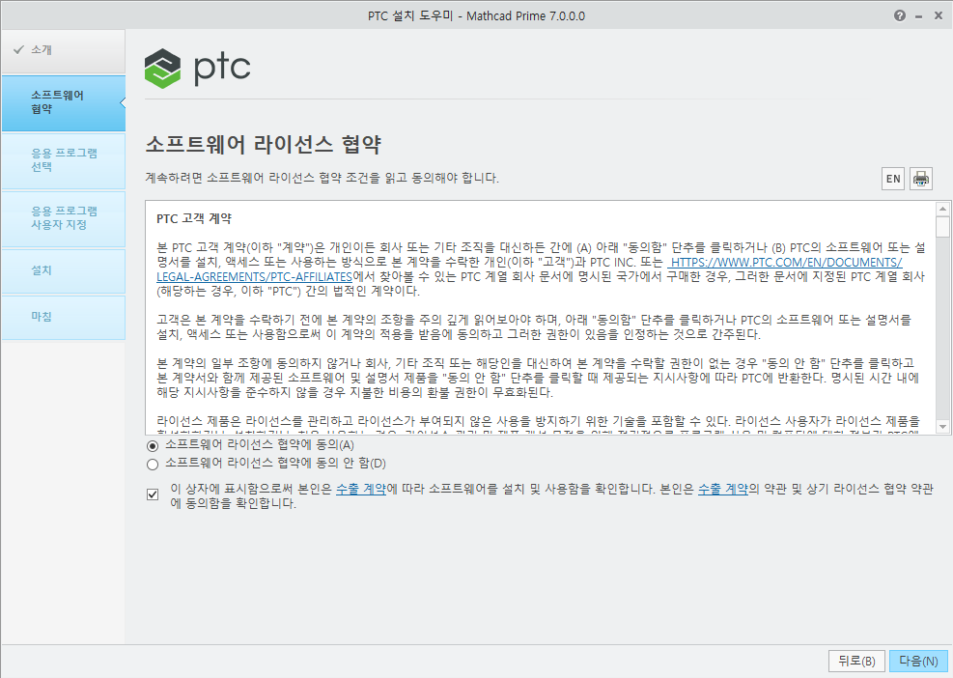Click the 다음(N) next button
The width and height of the screenshot is (953, 678).
click(918, 661)
